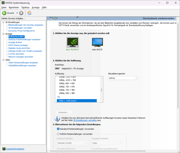Collapse the Video tree node

pyautogui.click(x=3, y=60)
